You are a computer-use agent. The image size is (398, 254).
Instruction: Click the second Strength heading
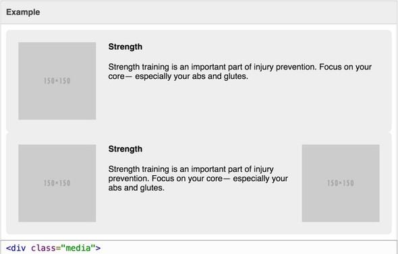pyautogui.click(x=125, y=149)
